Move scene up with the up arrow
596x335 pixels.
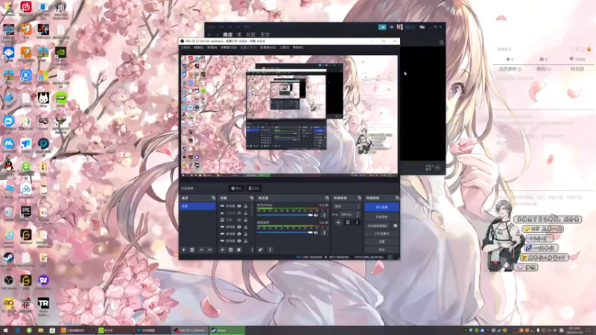pyautogui.click(x=201, y=250)
